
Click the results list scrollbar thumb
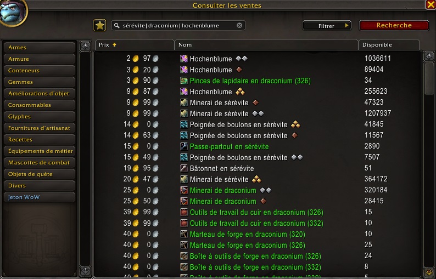[429, 78]
